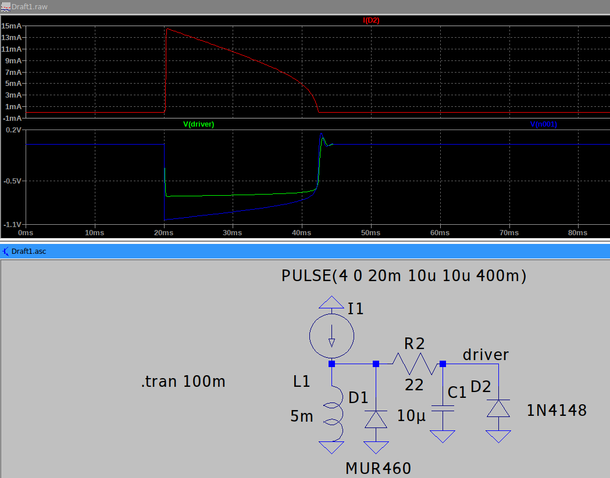
Task: Click the D1 diode symbol
Action: pos(376,419)
